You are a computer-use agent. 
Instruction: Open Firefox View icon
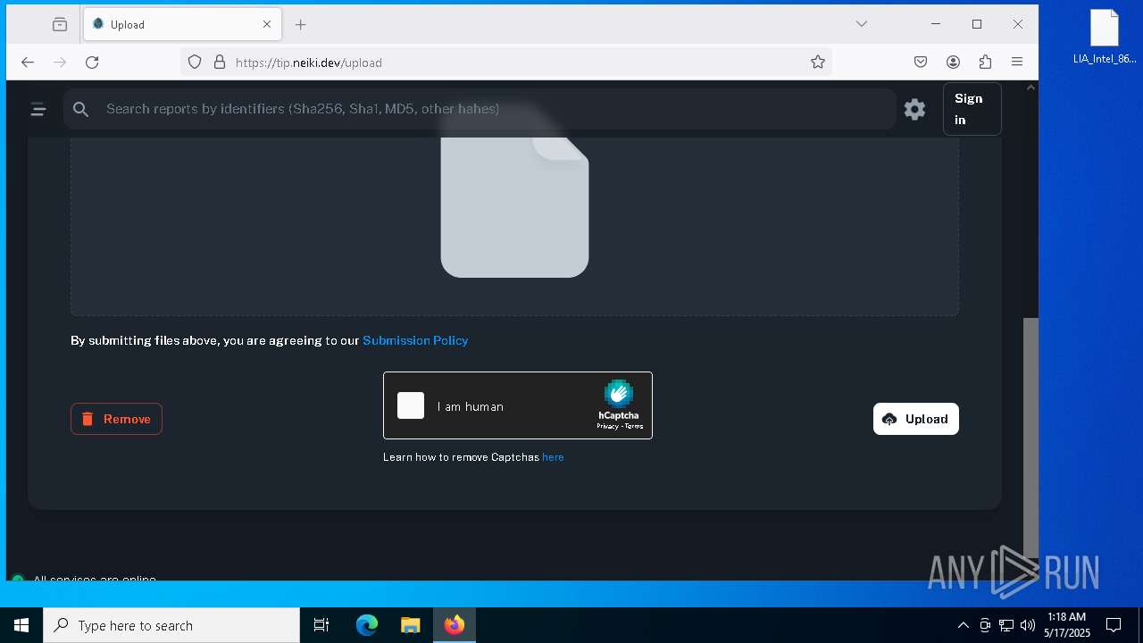60,24
